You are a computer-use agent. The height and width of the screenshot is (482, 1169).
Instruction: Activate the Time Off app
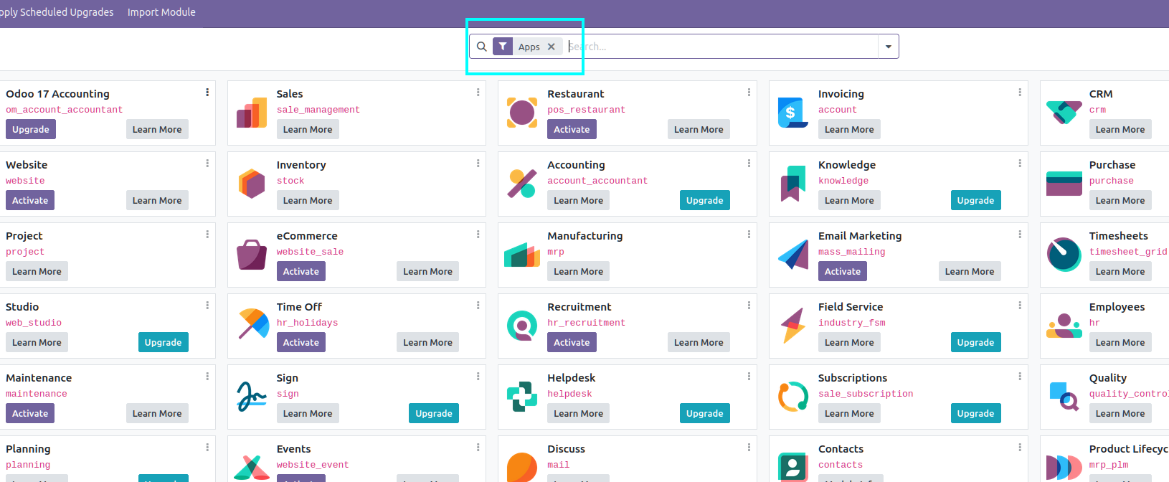[301, 343]
